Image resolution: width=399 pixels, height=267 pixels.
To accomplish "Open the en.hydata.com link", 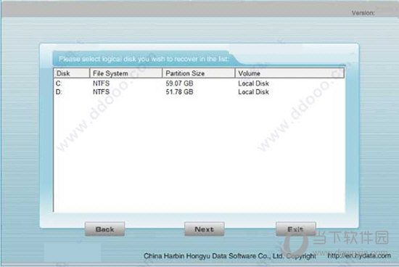I will click(359, 255).
